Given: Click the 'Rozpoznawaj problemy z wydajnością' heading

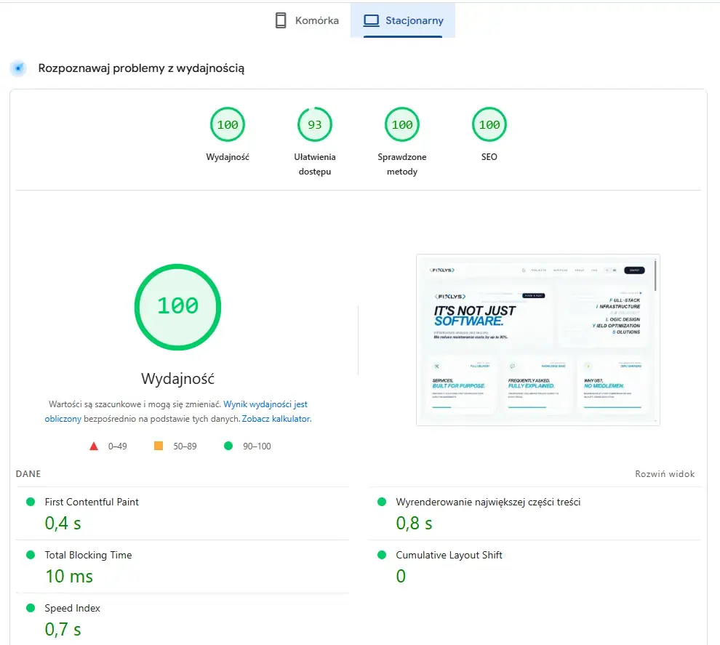Looking at the screenshot, I should (x=141, y=68).
